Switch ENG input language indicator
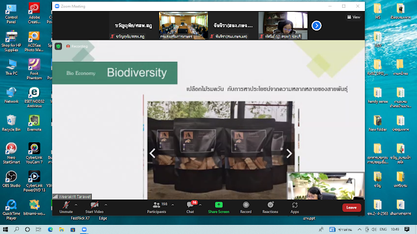The width and height of the screenshot is (417, 234). (x=383, y=229)
